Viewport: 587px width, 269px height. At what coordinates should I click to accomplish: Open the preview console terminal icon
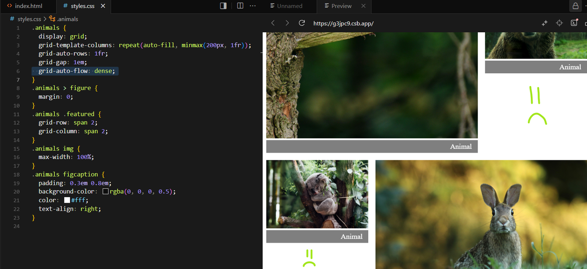pyautogui.click(x=574, y=23)
